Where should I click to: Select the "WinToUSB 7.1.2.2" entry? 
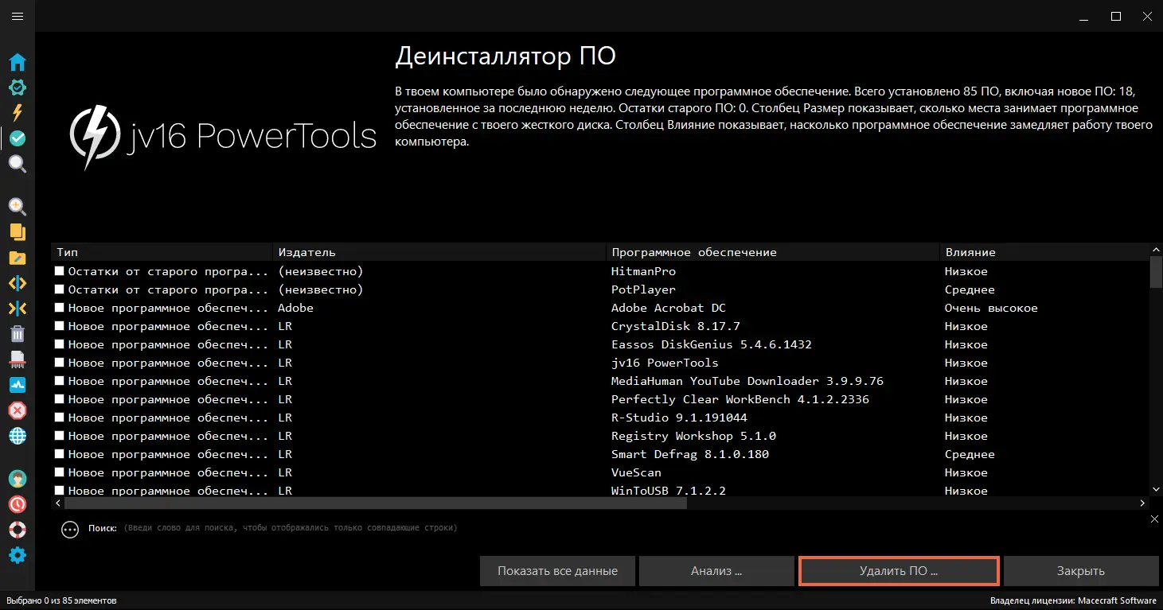pos(669,490)
